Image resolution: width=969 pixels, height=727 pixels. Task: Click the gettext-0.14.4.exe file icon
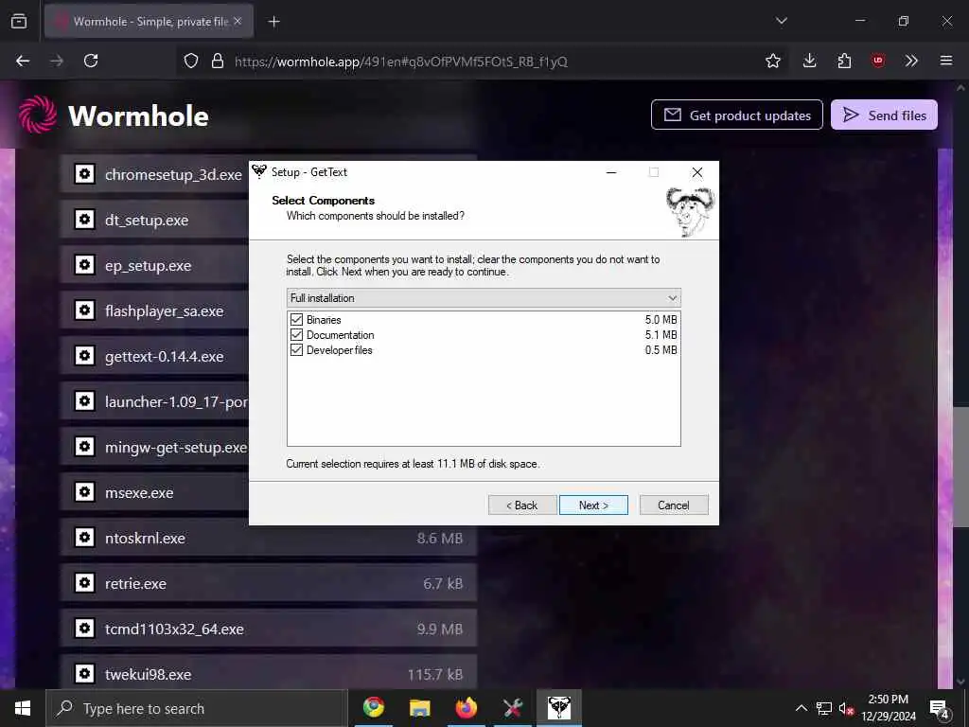point(84,356)
